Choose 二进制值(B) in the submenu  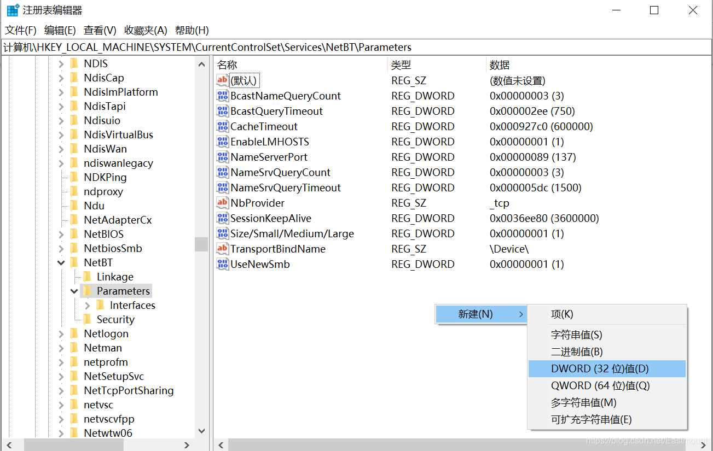click(607, 352)
